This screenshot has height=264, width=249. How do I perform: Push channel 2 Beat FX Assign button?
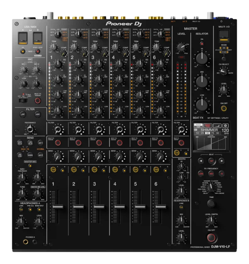click(x=78, y=143)
